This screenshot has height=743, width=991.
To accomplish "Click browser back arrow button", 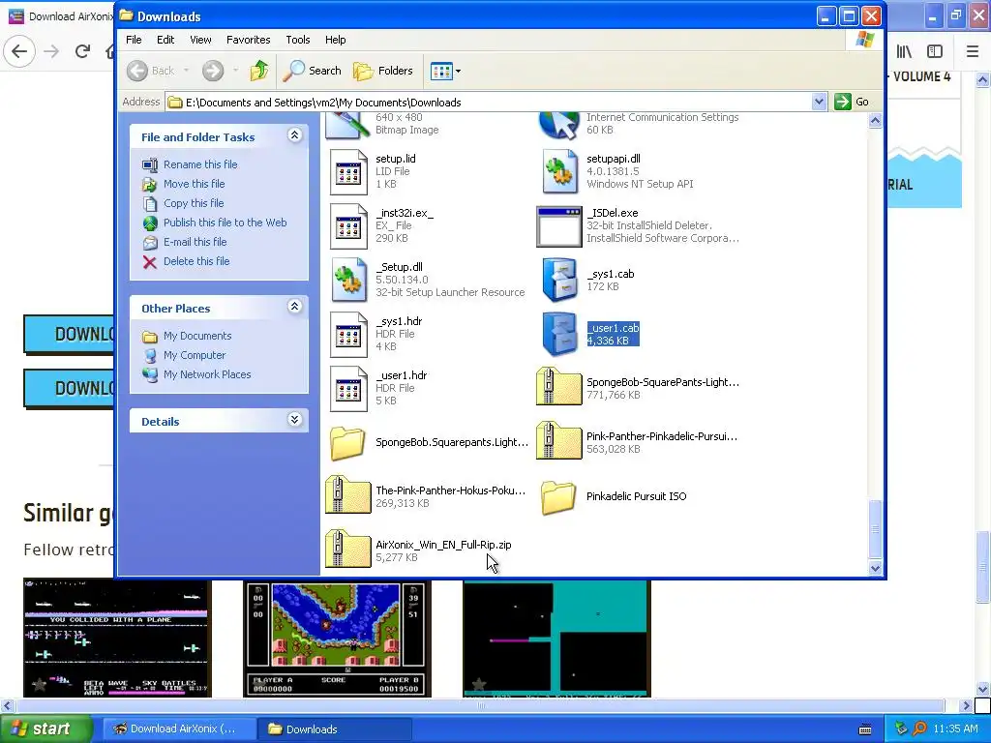I will 19,51.
